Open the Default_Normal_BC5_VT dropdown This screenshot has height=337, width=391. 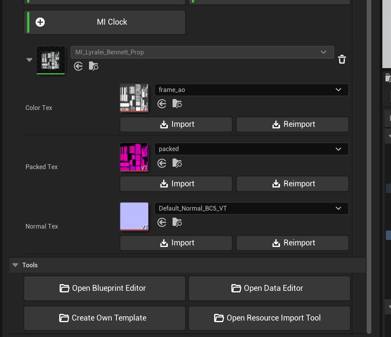click(x=251, y=208)
